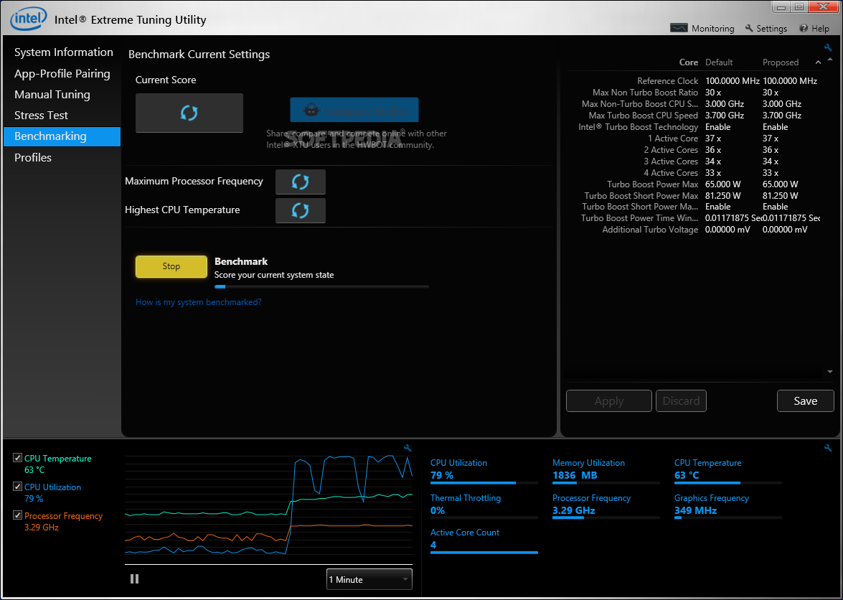Go to Manual Tuning
The height and width of the screenshot is (600, 843).
[x=52, y=95]
